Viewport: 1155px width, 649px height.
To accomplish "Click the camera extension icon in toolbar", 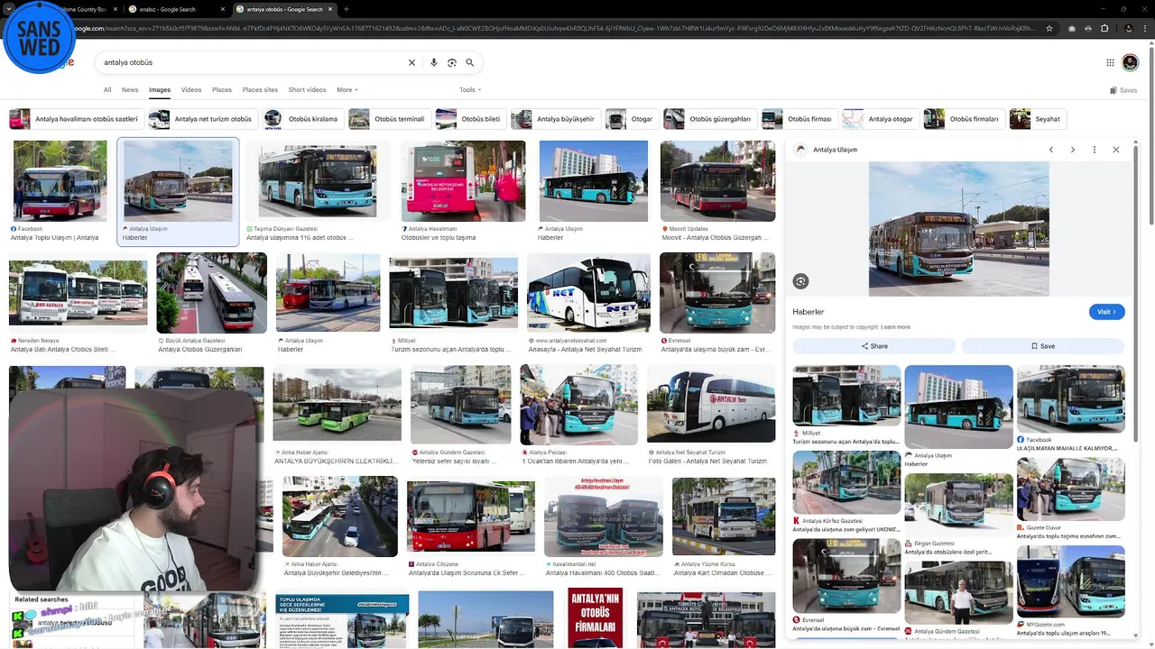I will pos(1071,28).
